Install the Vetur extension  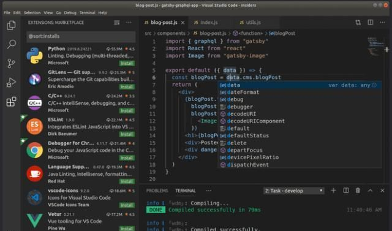127,229
